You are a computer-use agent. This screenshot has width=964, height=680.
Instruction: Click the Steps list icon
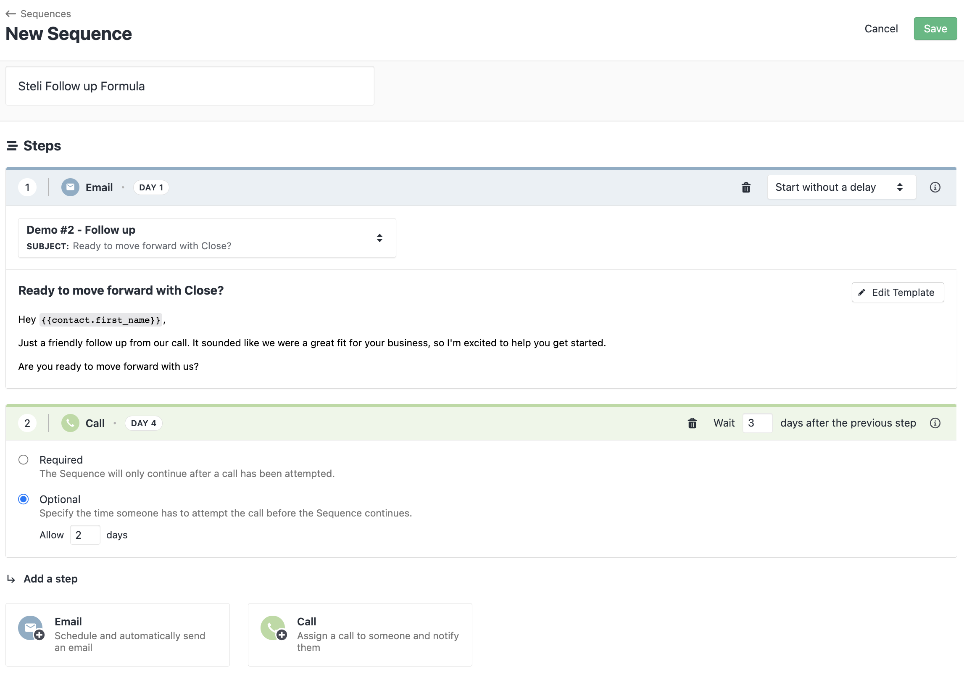point(12,146)
